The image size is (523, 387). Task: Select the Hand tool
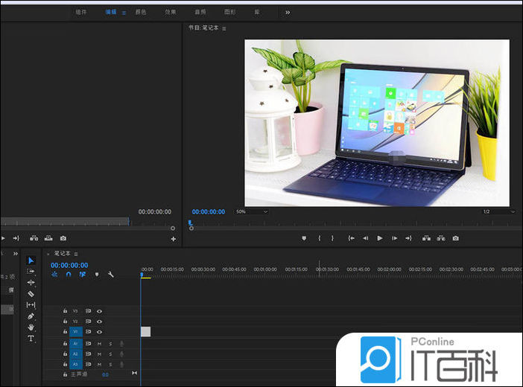pyautogui.click(x=31, y=327)
